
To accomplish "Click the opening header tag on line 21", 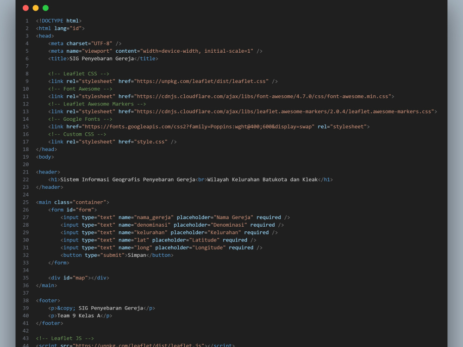I will click(48, 172).
